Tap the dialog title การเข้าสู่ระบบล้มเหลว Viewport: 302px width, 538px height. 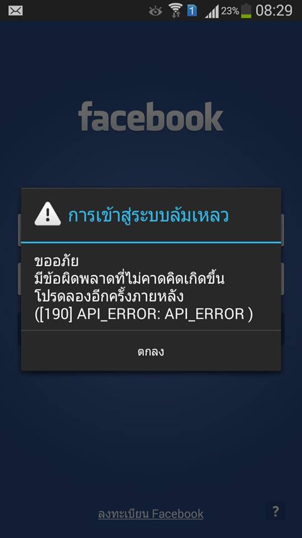pyautogui.click(x=148, y=215)
